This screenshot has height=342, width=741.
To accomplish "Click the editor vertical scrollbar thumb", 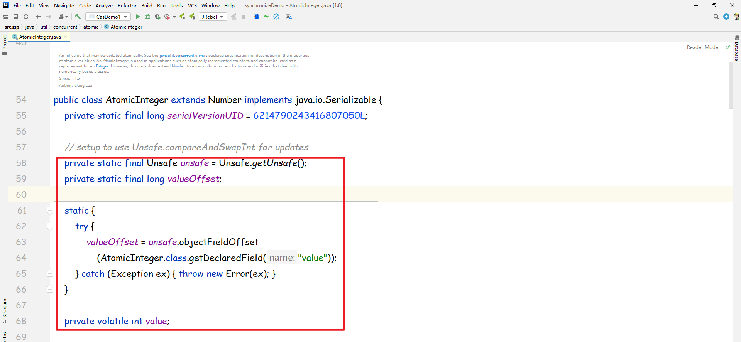I will (x=731, y=86).
